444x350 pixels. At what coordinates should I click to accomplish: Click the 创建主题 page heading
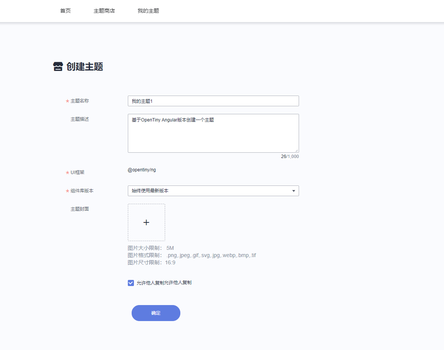tap(84, 67)
